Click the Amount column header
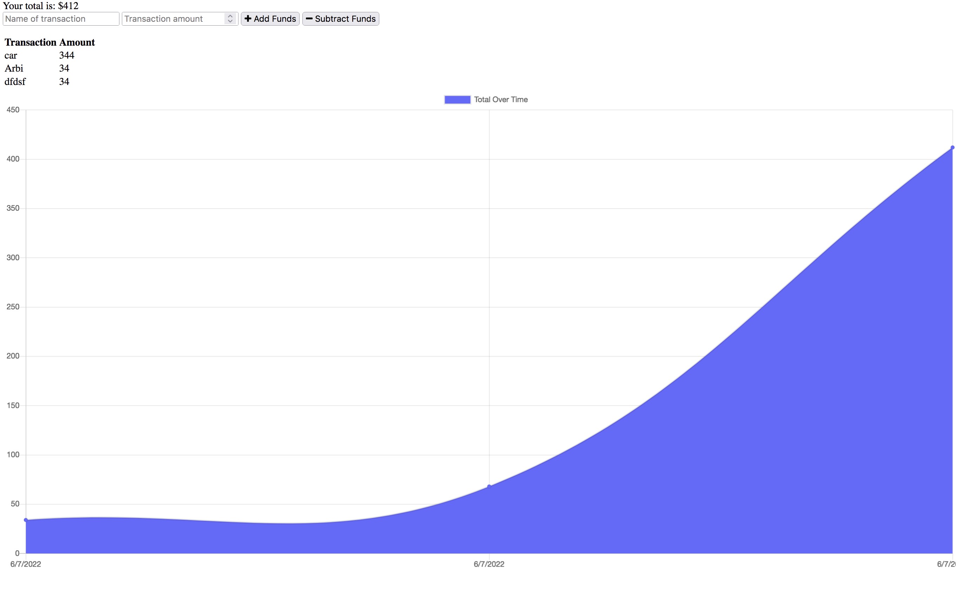The height and width of the screenshot is (606, 956). coord(77,42)
